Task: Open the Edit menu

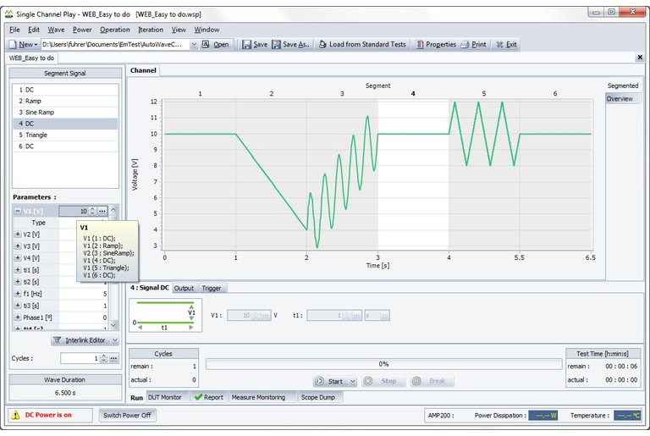Action: click(34, 30)
